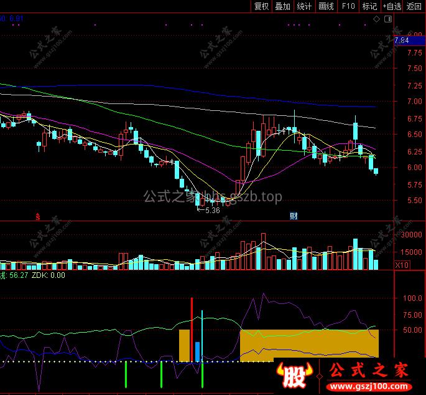Click the 6.50 price axis label
This screenshot has width=426, height=395.
pyautogui.click(x=415, y=134)
